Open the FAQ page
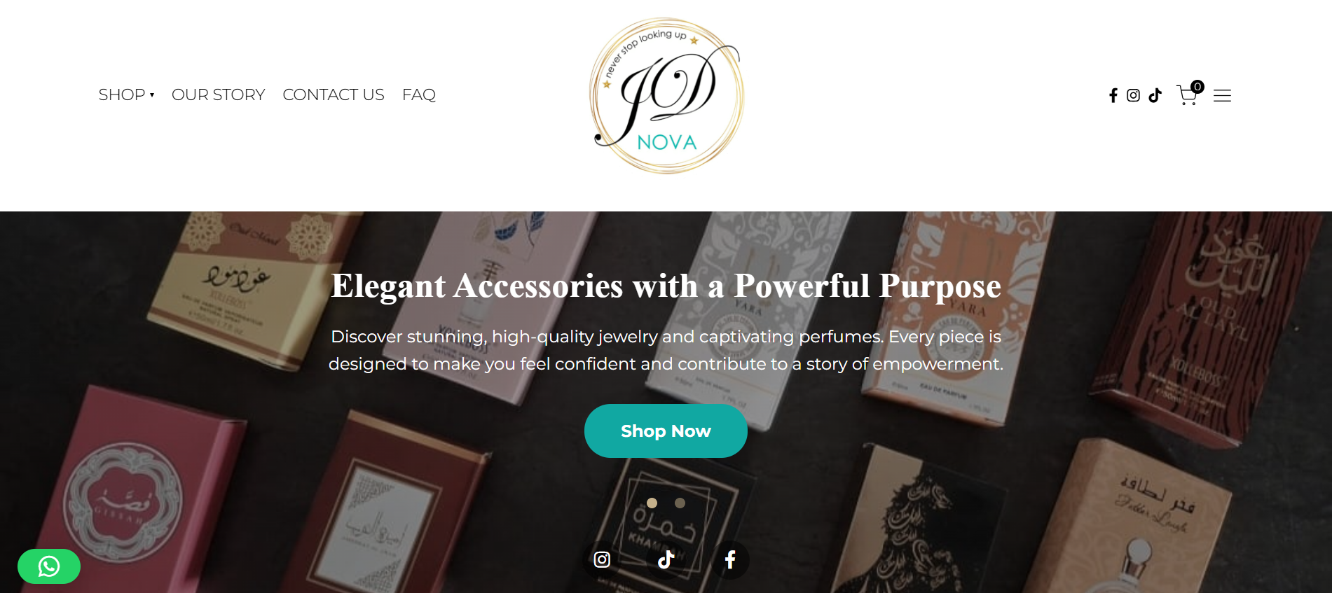The image size is (1332, 593). [x=419, y=95]
